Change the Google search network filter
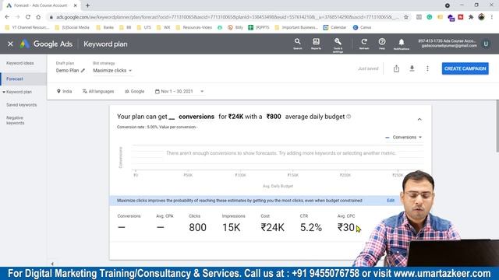499x280 pixels. click(x=134, y=92)
